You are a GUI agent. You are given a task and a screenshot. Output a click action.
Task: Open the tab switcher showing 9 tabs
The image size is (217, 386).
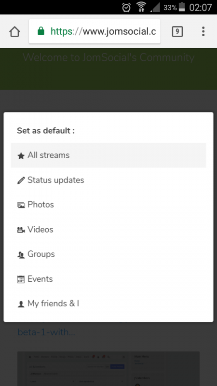tap(177, 31)
